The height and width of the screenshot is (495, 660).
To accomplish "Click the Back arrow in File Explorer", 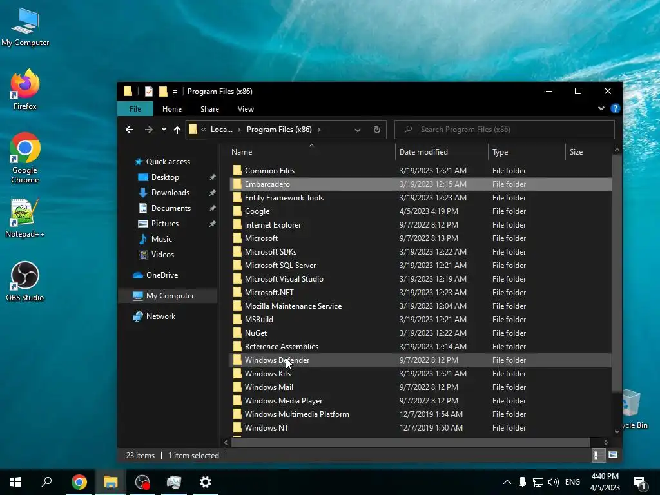I will 129,130.
